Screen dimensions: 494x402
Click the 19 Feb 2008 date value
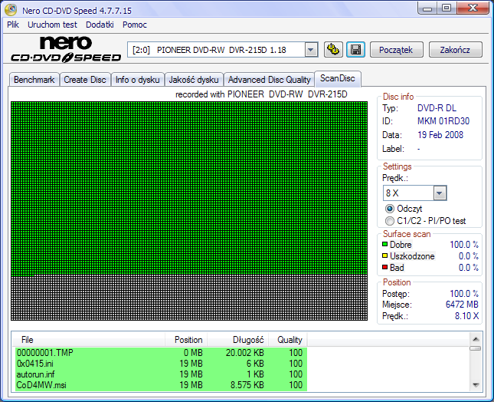coord(440,135)
